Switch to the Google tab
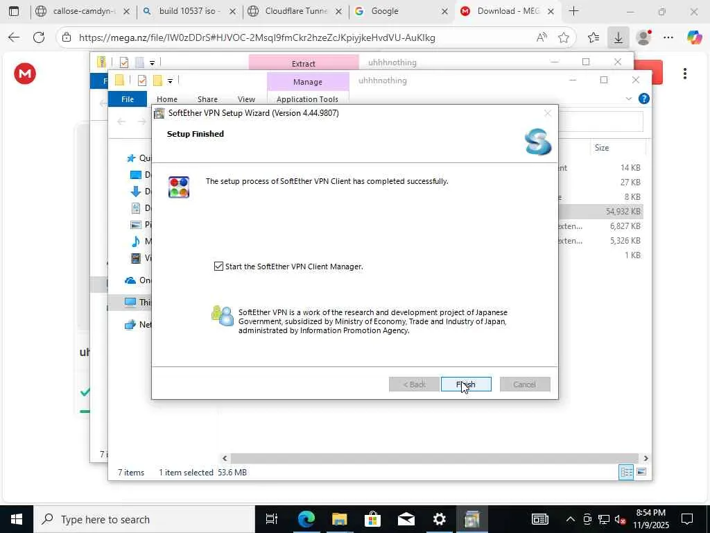This screenshot has width=710, height=533. pos(401,11)
